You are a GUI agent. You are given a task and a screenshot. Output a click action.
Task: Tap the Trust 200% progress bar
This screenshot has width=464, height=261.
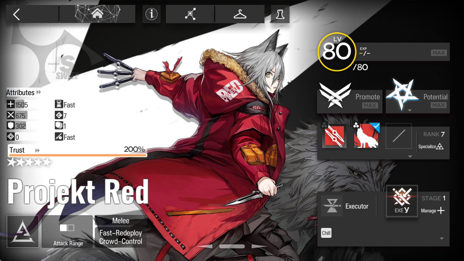pos(77,155)
